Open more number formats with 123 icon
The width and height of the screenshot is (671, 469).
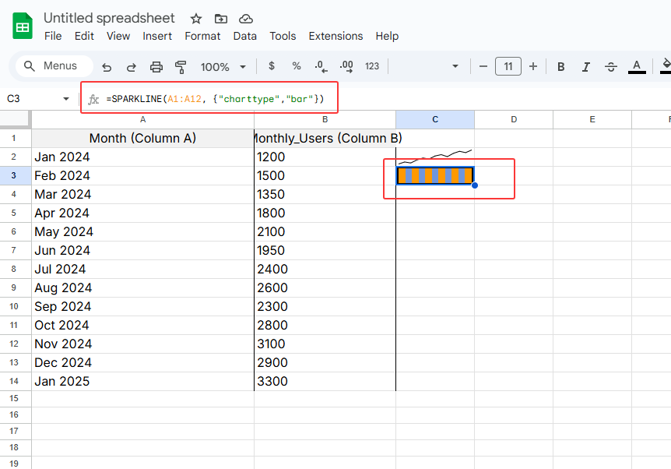click(x=371, y=66)
